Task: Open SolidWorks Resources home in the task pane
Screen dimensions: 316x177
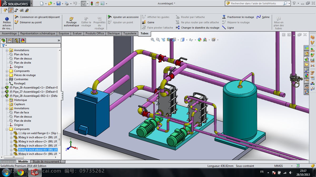Action: pyautogui.click(x=307, y=53)
